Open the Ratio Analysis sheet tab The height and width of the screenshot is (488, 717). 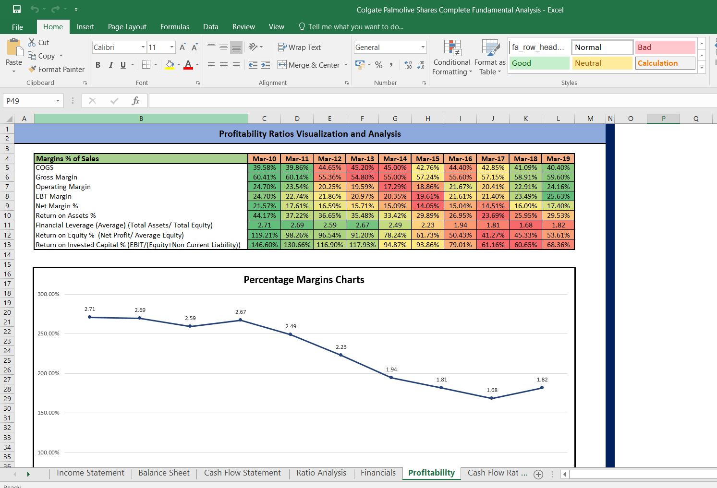(x=321, y=473)
